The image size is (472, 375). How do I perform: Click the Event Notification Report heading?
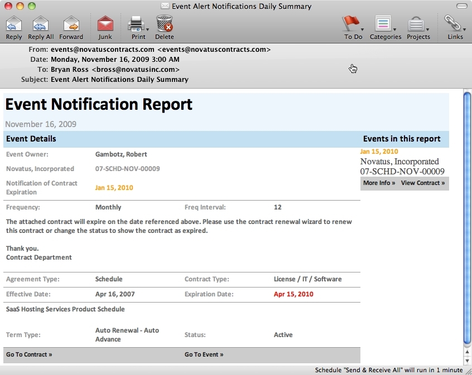(99, 104)
